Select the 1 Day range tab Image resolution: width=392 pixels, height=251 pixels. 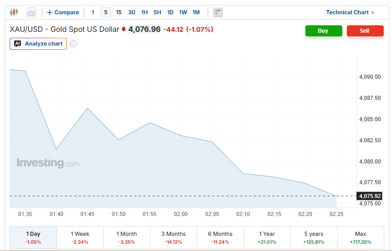click(x=33, y=238)
